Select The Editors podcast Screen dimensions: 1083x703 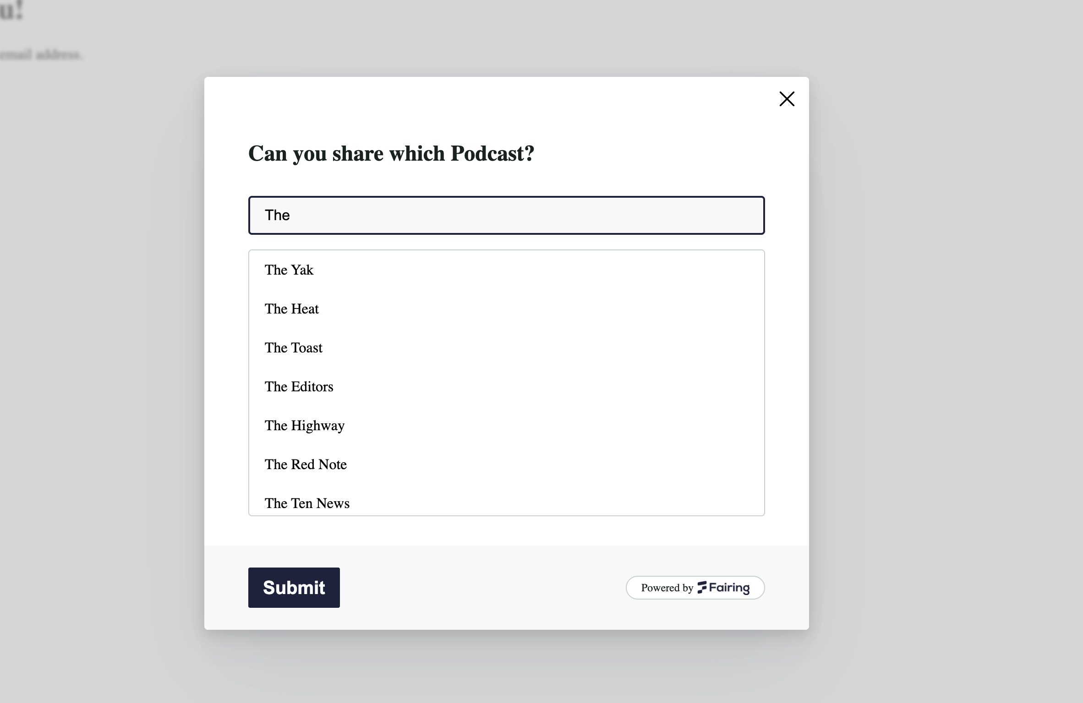[x=506, y=387]
